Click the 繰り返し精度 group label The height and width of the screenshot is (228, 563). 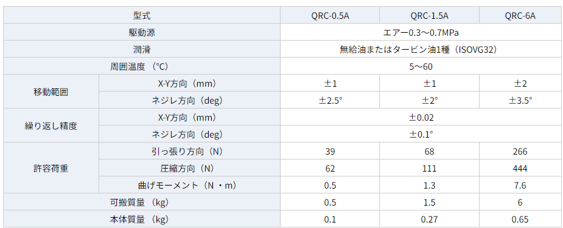51,126
